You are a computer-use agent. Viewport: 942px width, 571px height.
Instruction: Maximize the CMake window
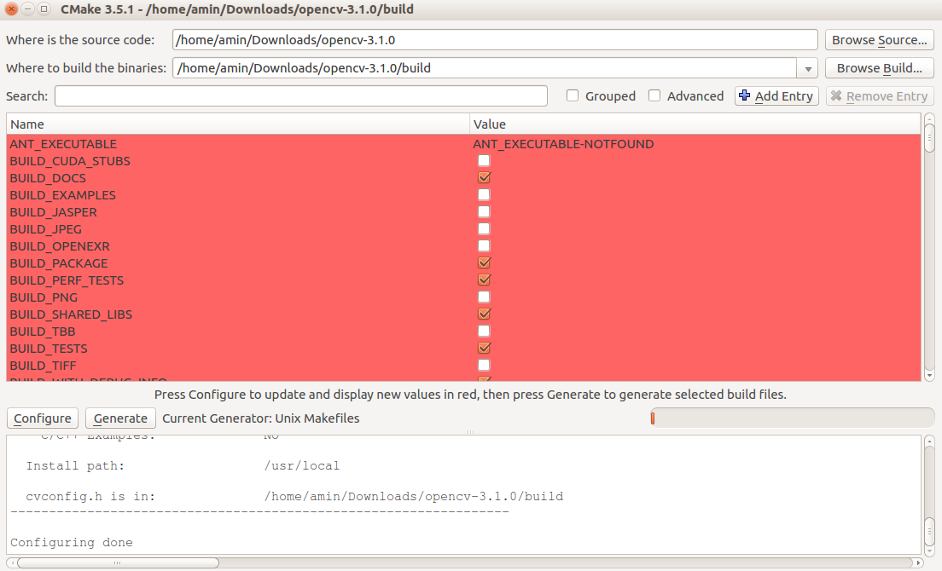(x=44, y=9)
